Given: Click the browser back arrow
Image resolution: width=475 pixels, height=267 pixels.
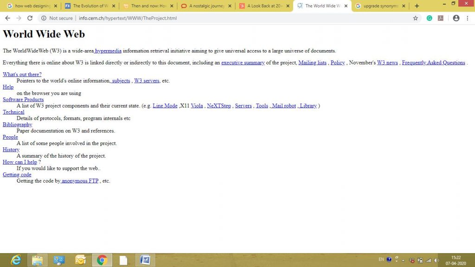Looking at the screenshot, I should [7, 18].
